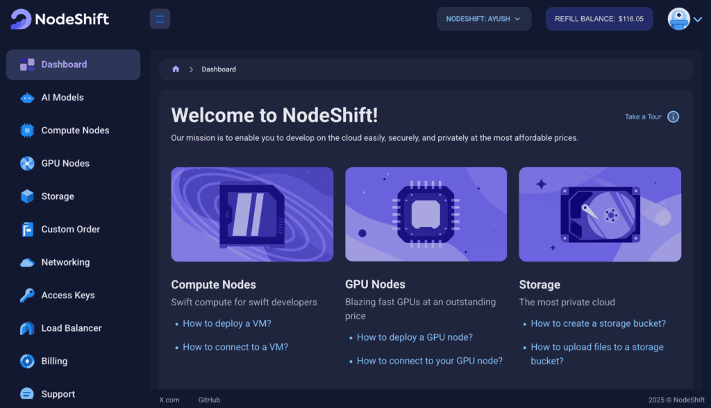The height and width of the screenshot is (408, 711).
Task: Click the Access Keys key icon
Action: click(27, 296)
